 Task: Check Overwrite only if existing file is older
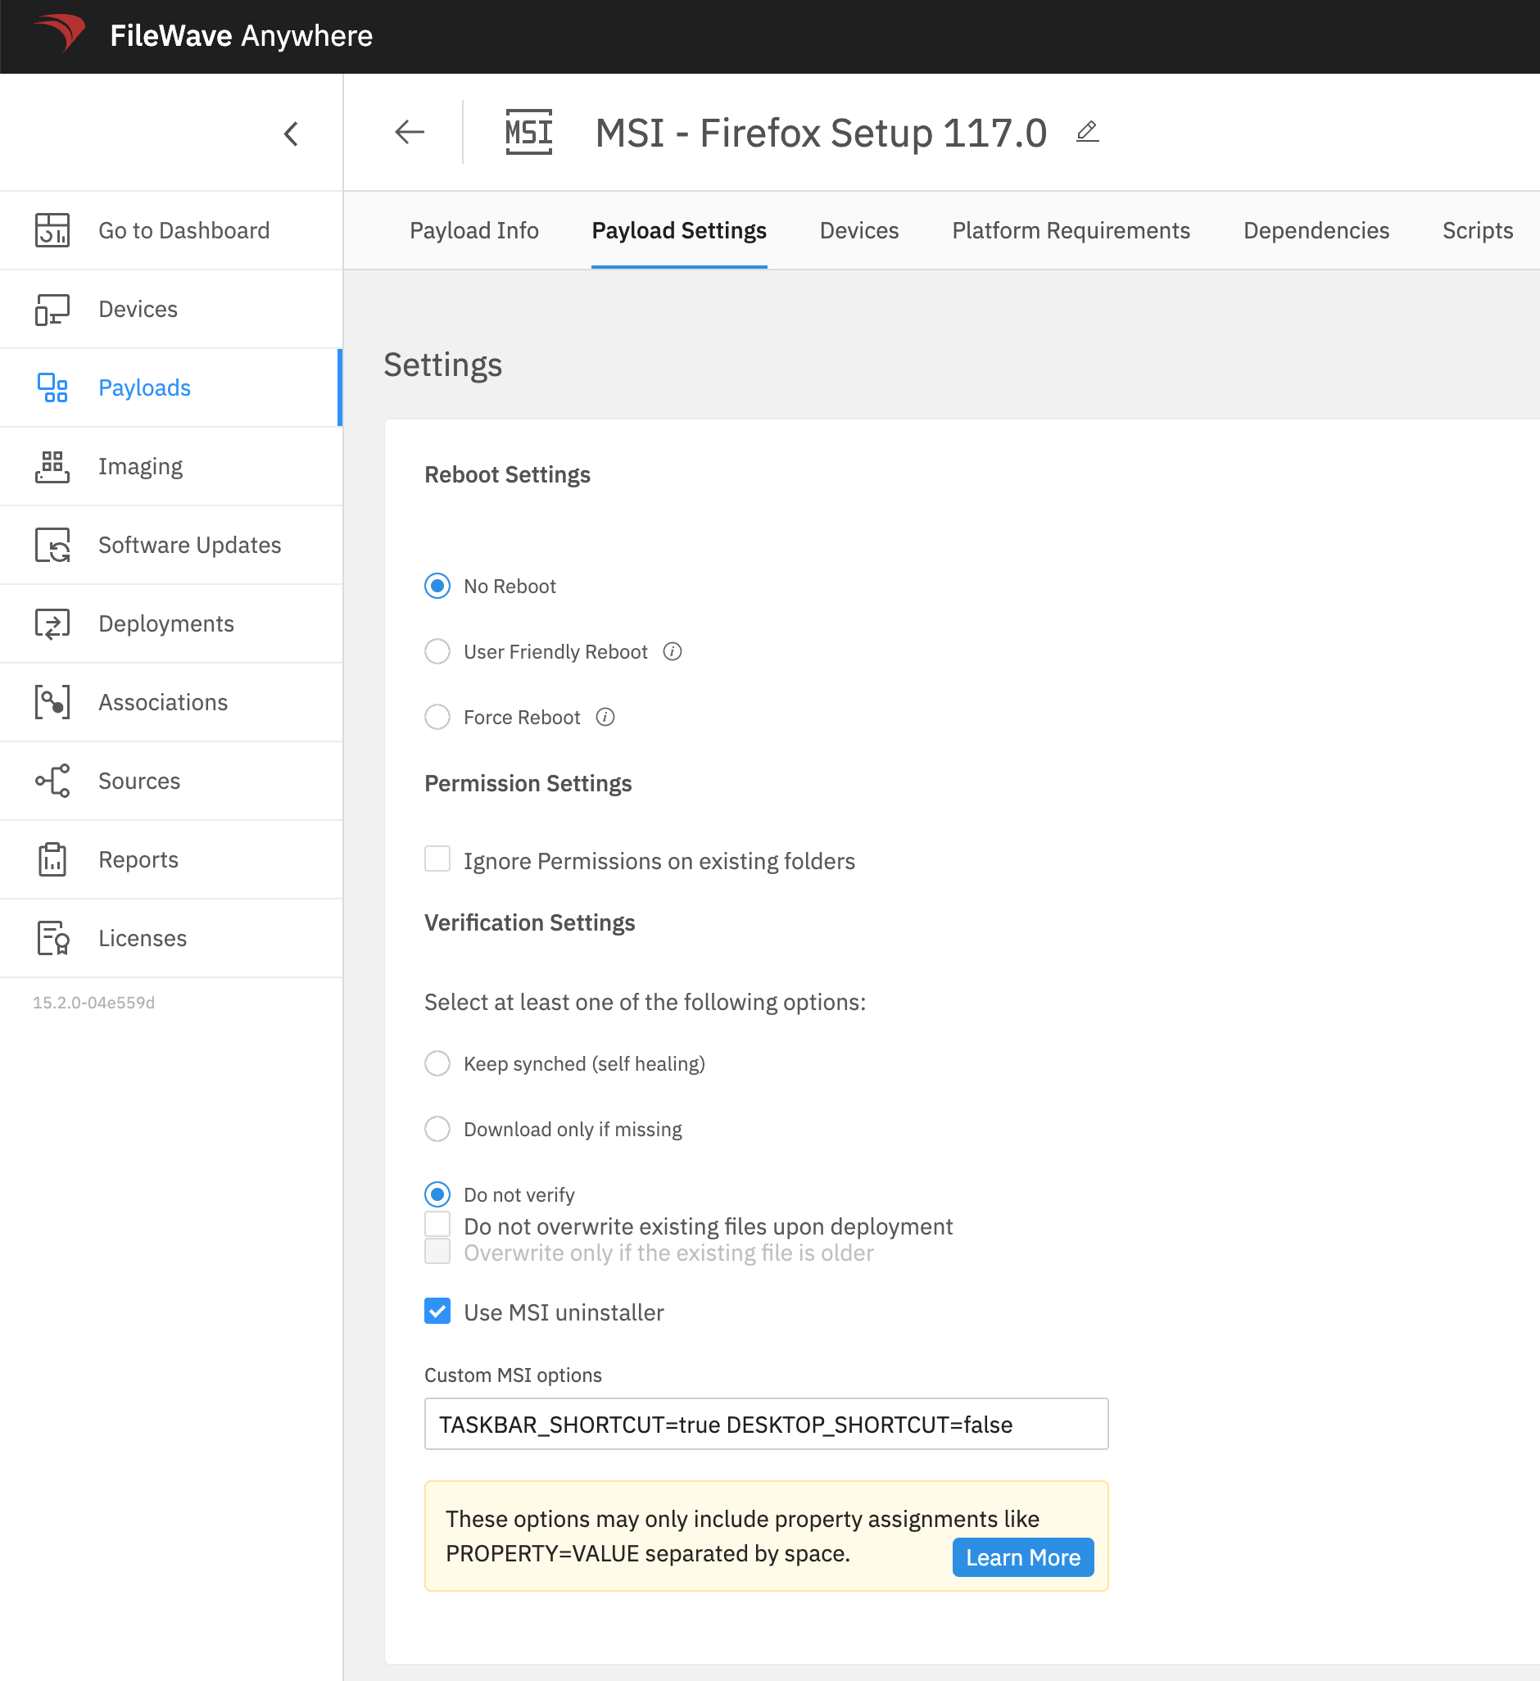point(437,1251)
